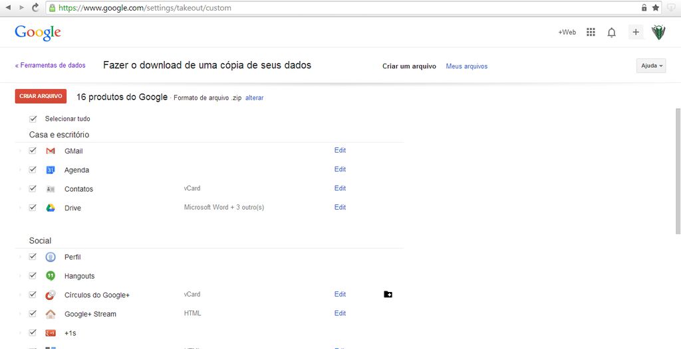681x349 pixels.
Task: Click the Contatos card icon
Action: (x=51, y=189)
